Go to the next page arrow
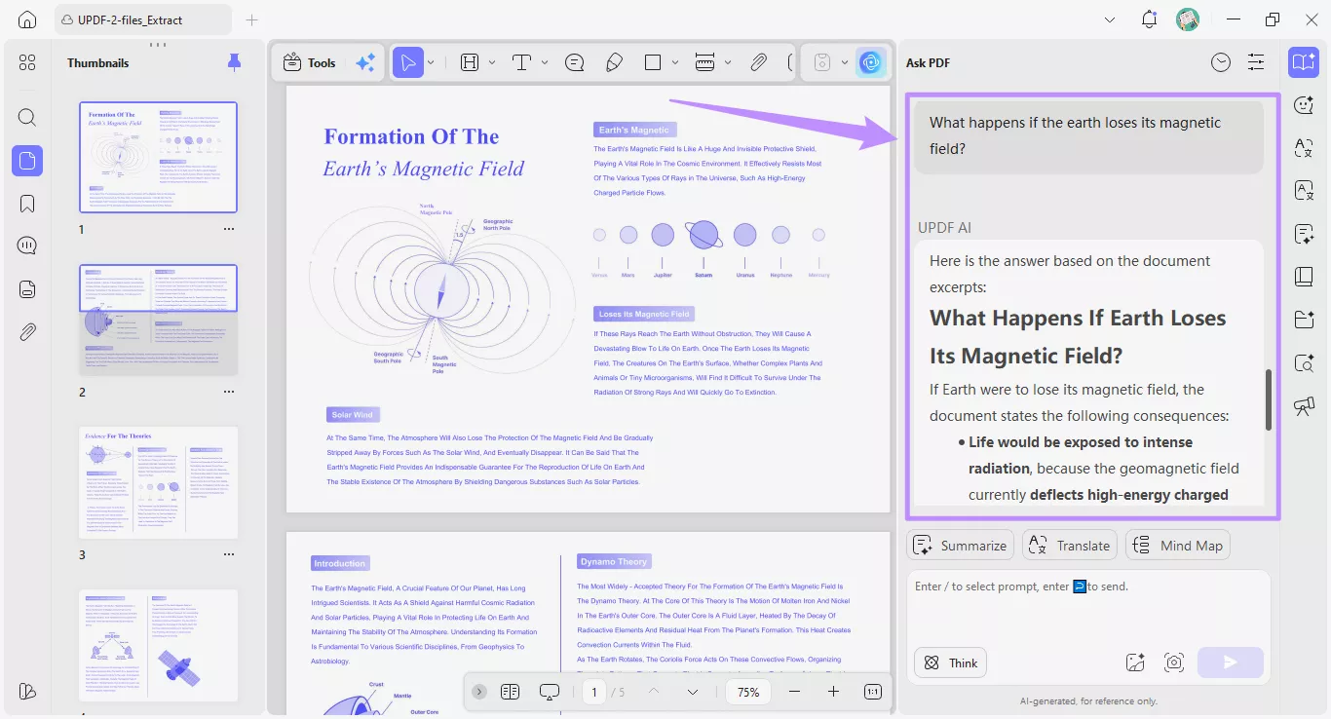This screenshot has height=719, width=1331. pyautogui.click(x=693, y=692)
